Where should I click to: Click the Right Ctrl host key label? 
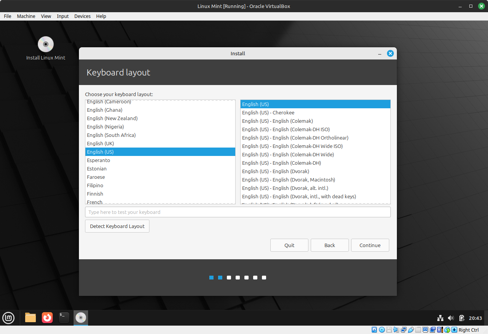coord(469,330)
